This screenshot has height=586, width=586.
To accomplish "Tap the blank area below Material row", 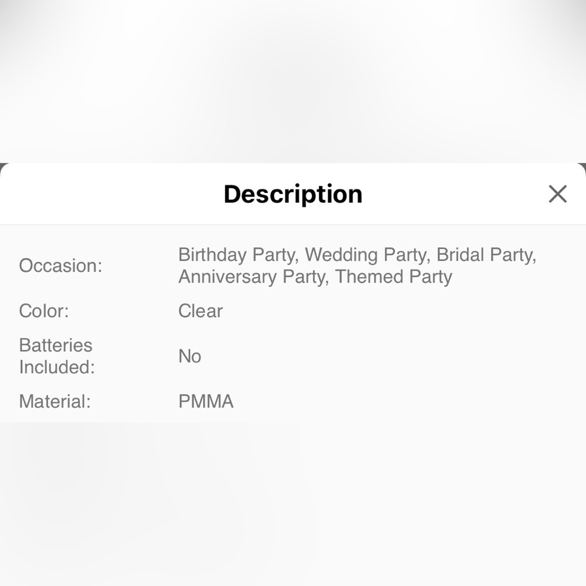I will click(x=293, y=504).
